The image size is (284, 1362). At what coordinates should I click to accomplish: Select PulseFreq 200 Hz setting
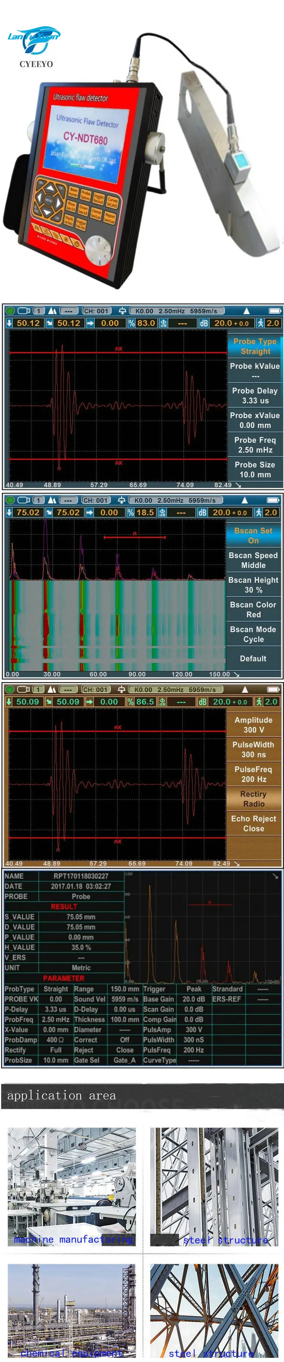(253, 775)
